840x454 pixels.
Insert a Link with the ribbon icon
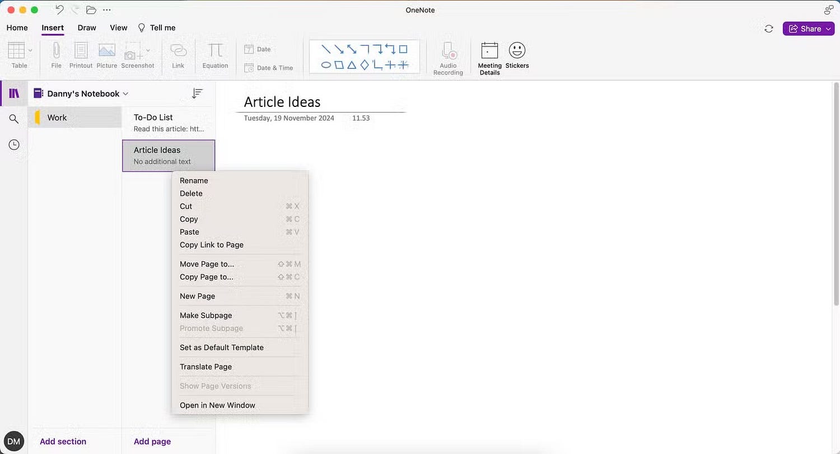pos(178,53)
